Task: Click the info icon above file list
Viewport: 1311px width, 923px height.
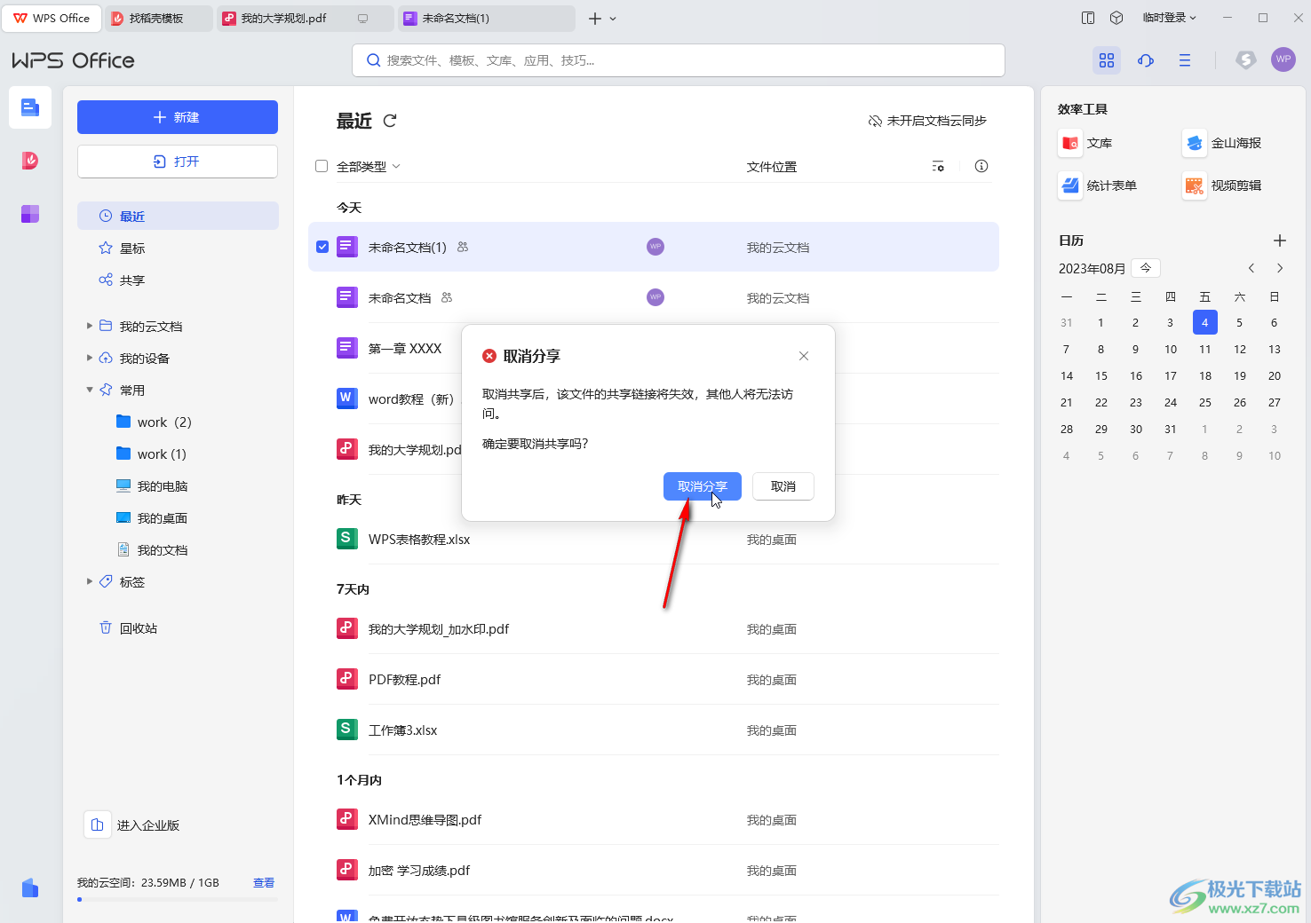Action: (981, 166)
